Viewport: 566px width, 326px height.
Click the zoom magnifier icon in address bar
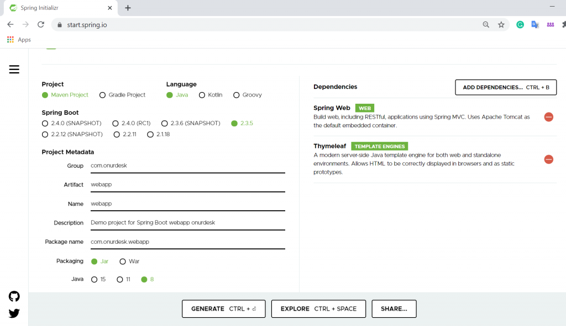pyautogui.click(x=486, y=24)
